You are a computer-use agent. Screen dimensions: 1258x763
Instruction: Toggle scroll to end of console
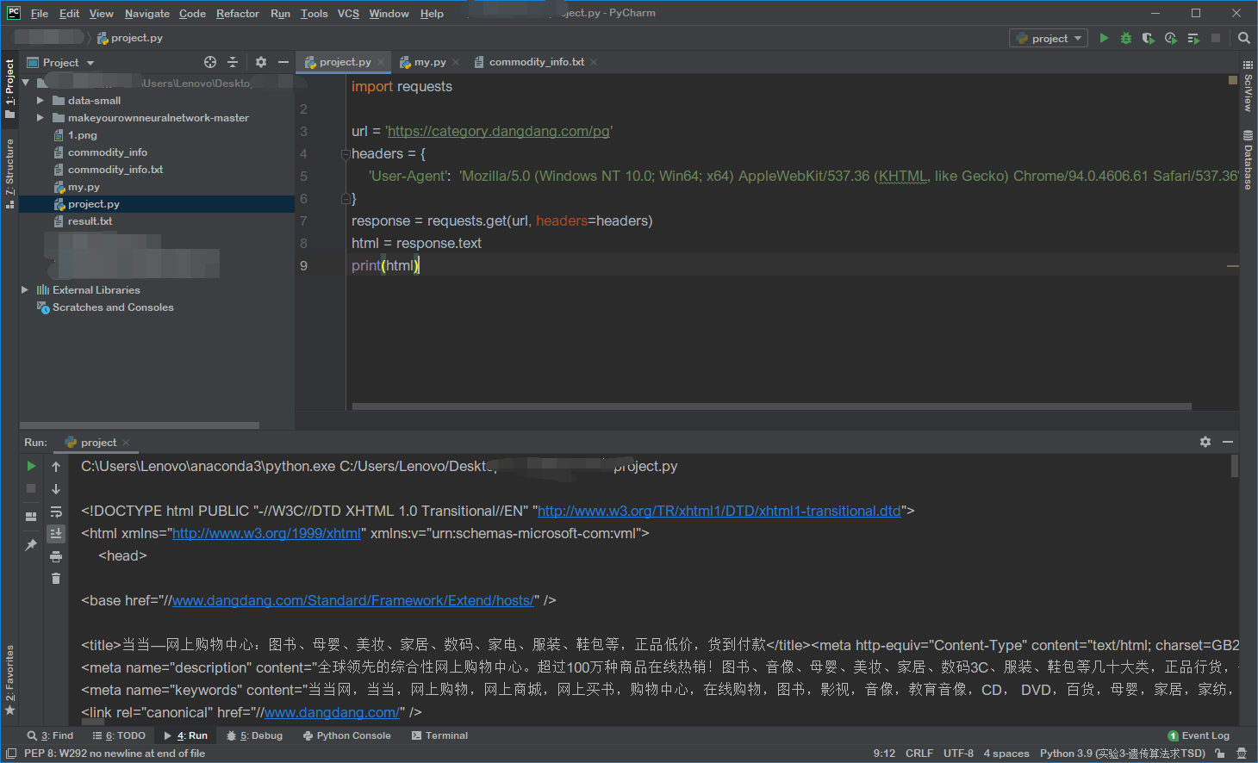(x=56, y=534)
